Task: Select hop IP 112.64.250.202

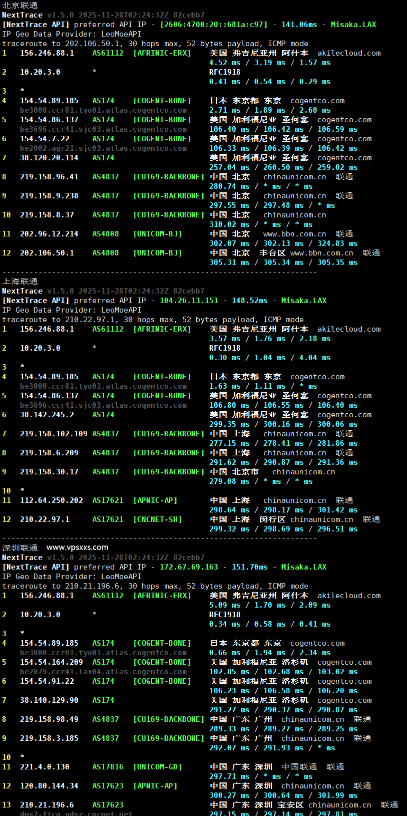Action: [x=52, y=500]
